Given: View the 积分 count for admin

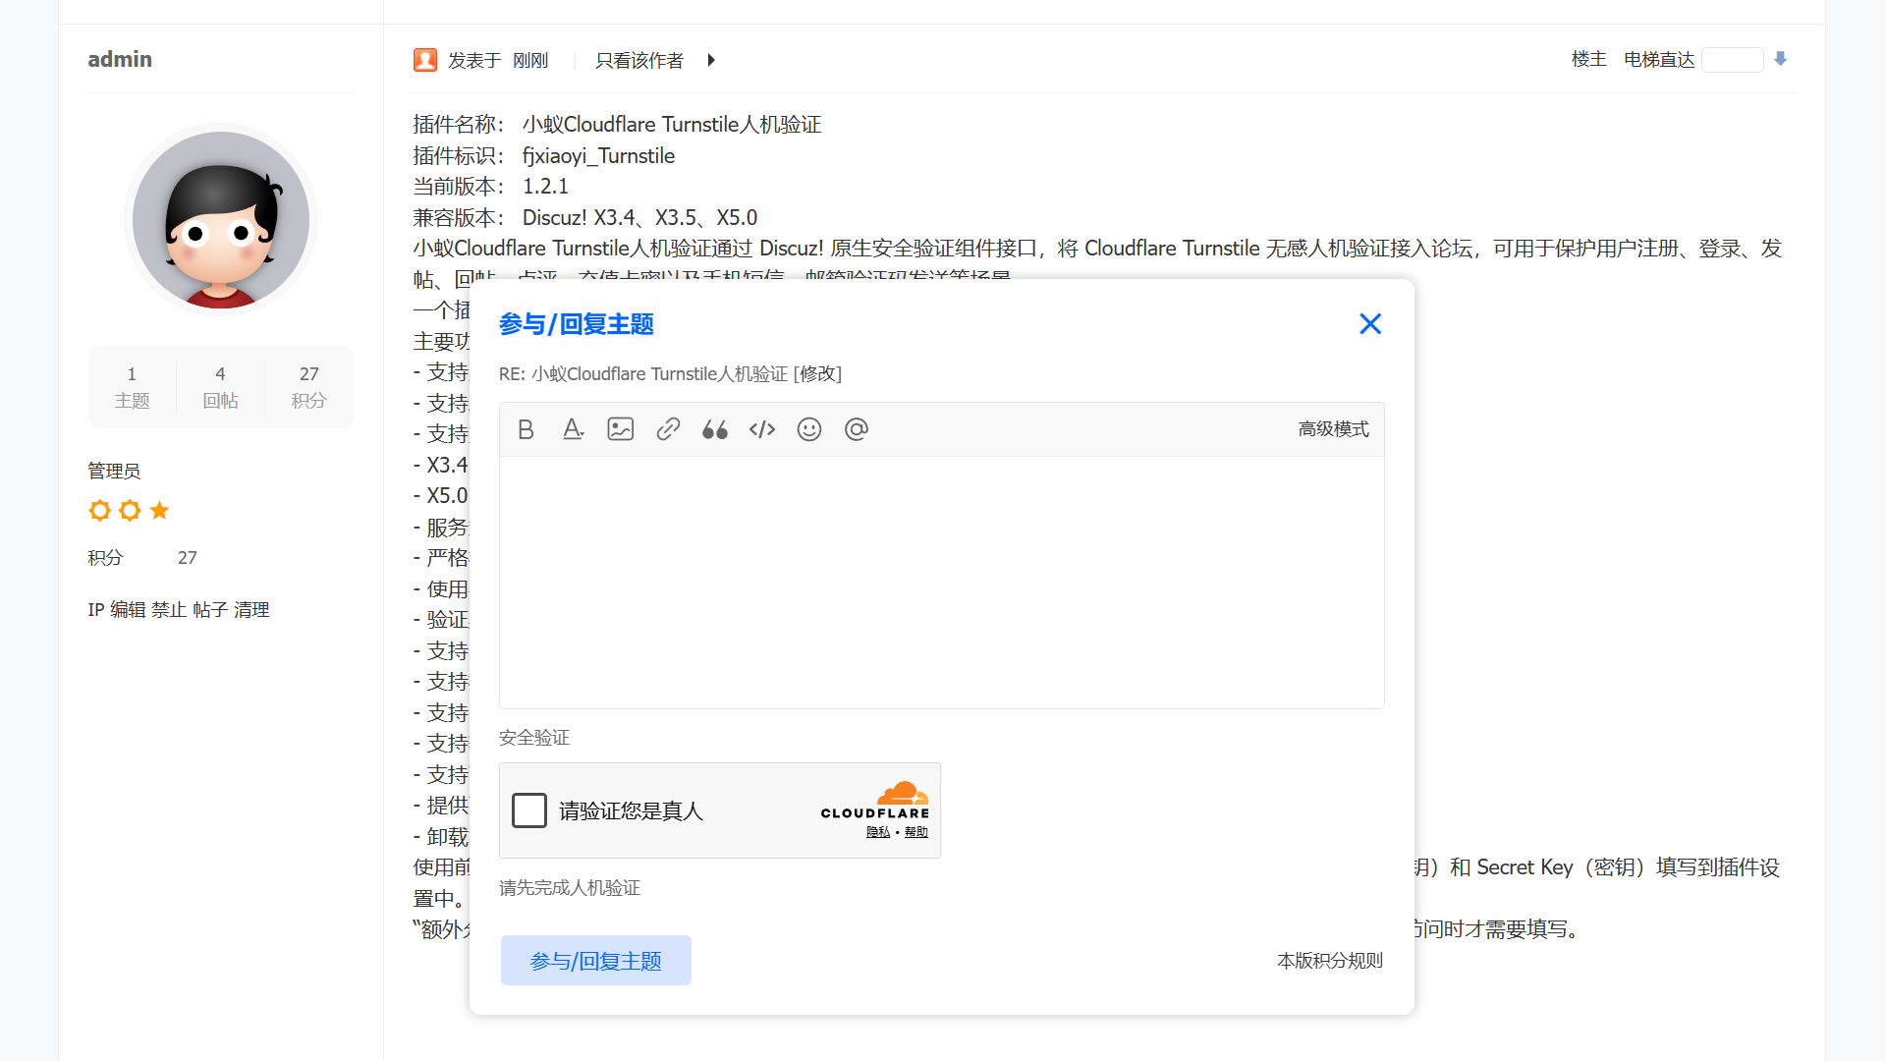Looking at the screenshot, I should tap(308, 387).
